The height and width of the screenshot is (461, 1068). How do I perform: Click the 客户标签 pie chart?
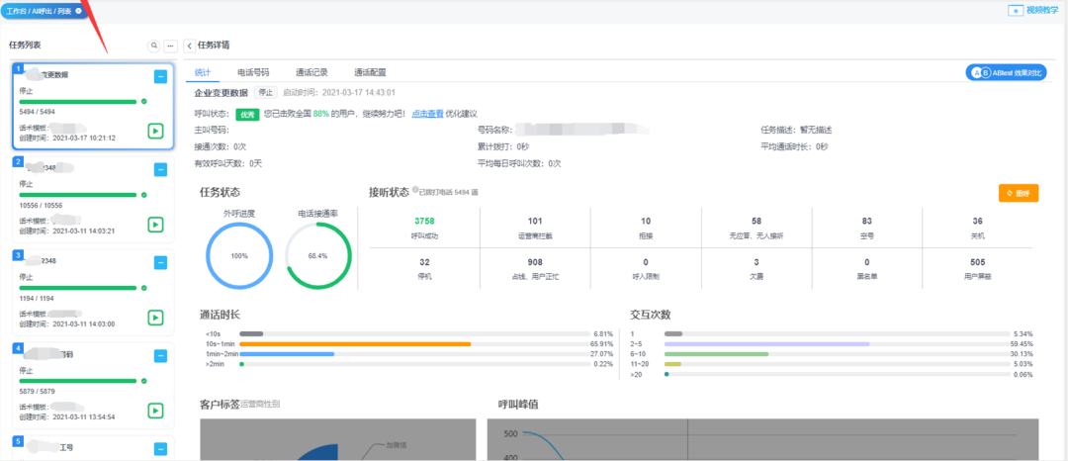(x=338, y=440)
